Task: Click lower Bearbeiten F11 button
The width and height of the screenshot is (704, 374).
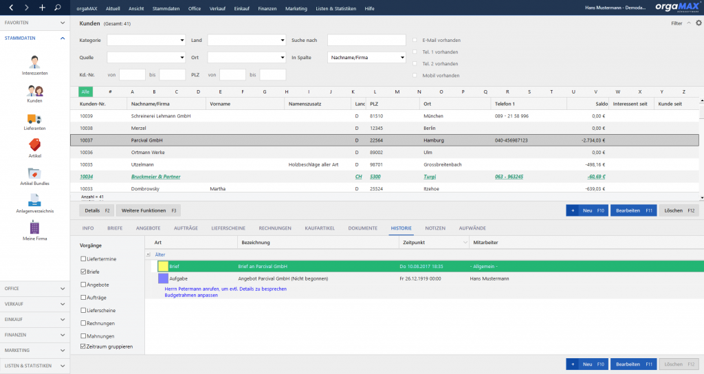Action: pos(633,364)
